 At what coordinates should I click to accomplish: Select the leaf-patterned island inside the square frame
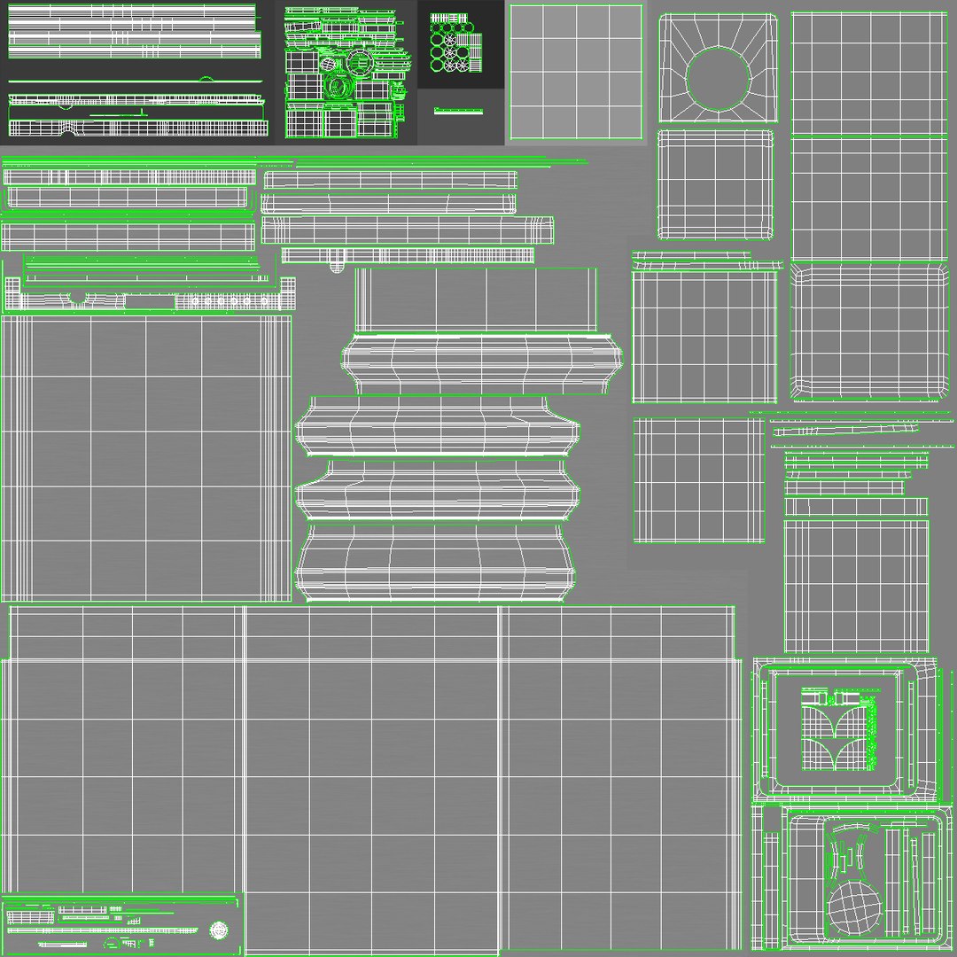(x=840, y=728)
